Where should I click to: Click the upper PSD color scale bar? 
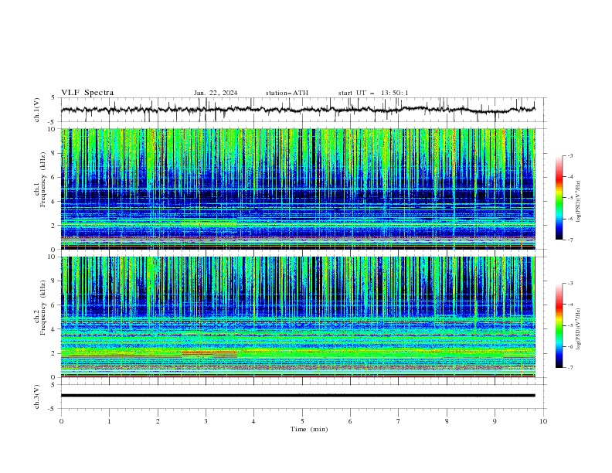[559, 198]
